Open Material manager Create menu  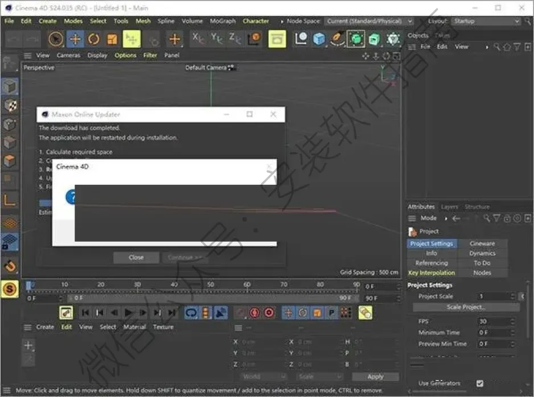pos(45,327)
